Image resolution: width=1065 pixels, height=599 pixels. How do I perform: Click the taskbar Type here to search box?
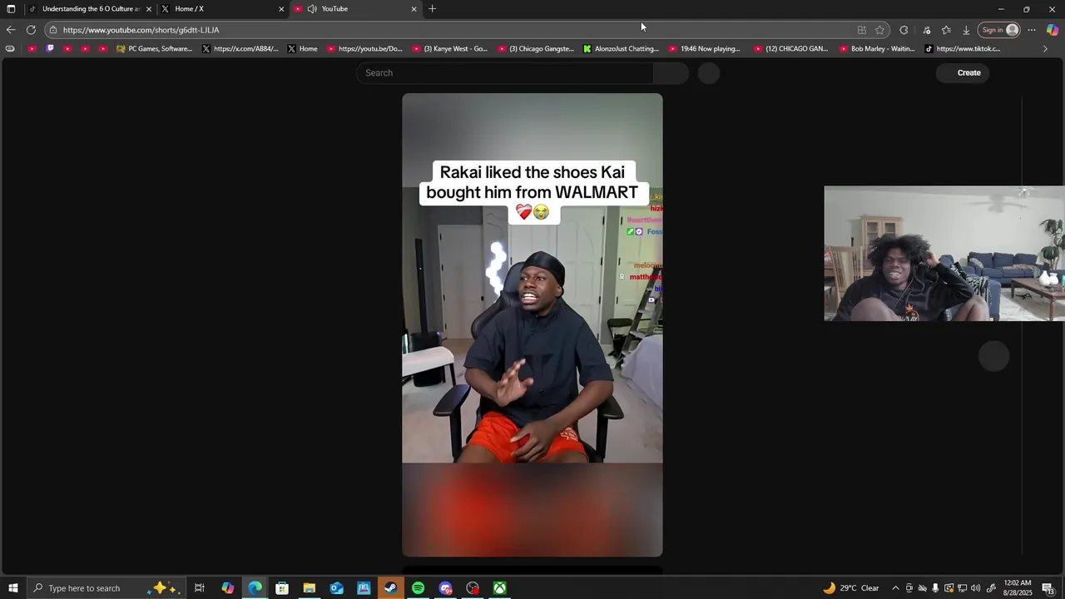(107, 588)
